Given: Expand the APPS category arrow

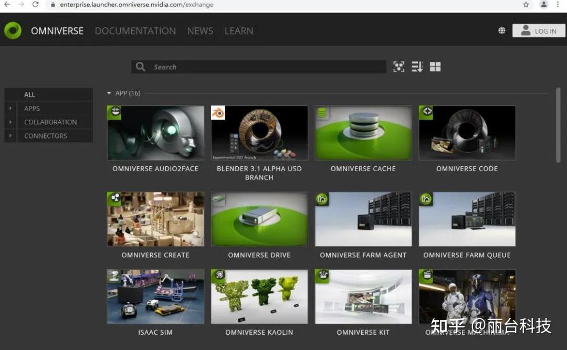Looking at the screenshot, I should click(x=10, y=108).
